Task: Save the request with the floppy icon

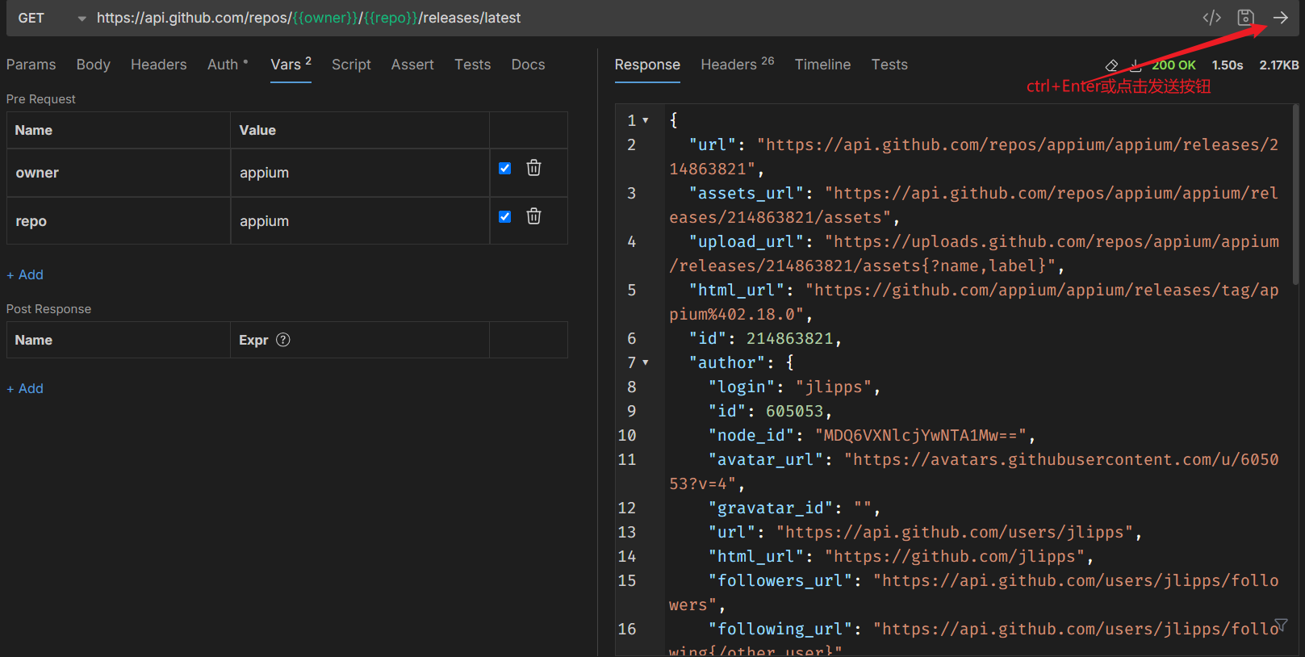Action: pyautogui.click(x=1245, y=18)
